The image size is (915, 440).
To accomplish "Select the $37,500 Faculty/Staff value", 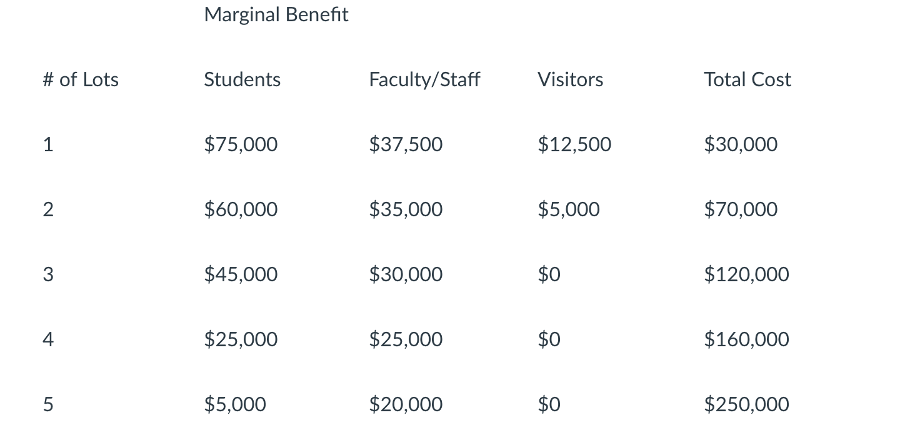I will [406, 144].
